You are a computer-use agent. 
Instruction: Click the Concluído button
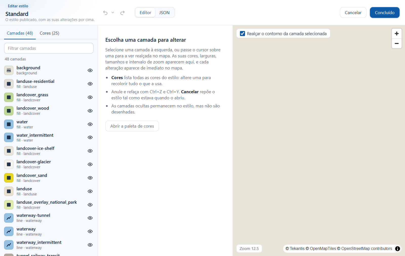pos(385,13)
